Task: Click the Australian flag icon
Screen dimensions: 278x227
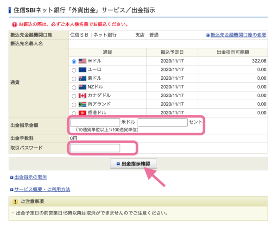Action: (x=82, y=78)
